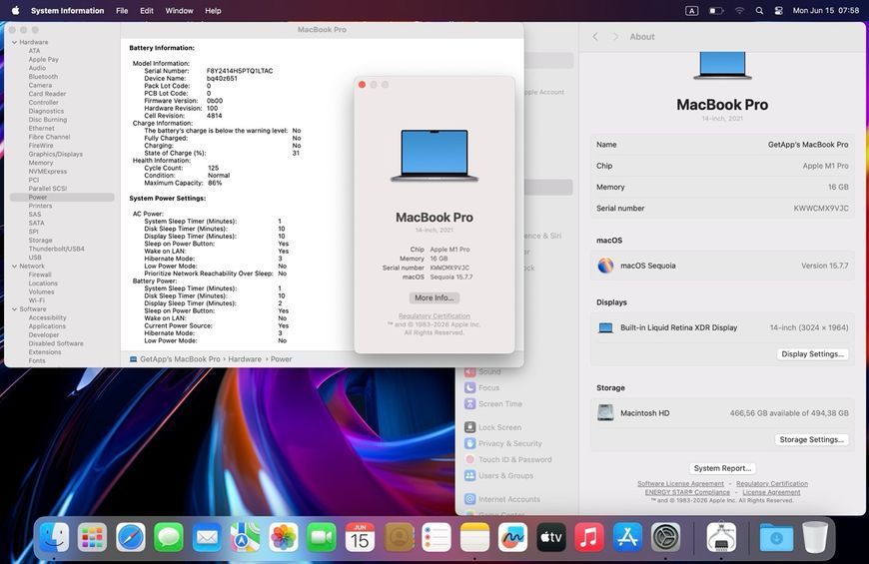Viewport: 869px width, 564px height.
Task: Open Touch ID & Password settings
Action: coord(514,459)
